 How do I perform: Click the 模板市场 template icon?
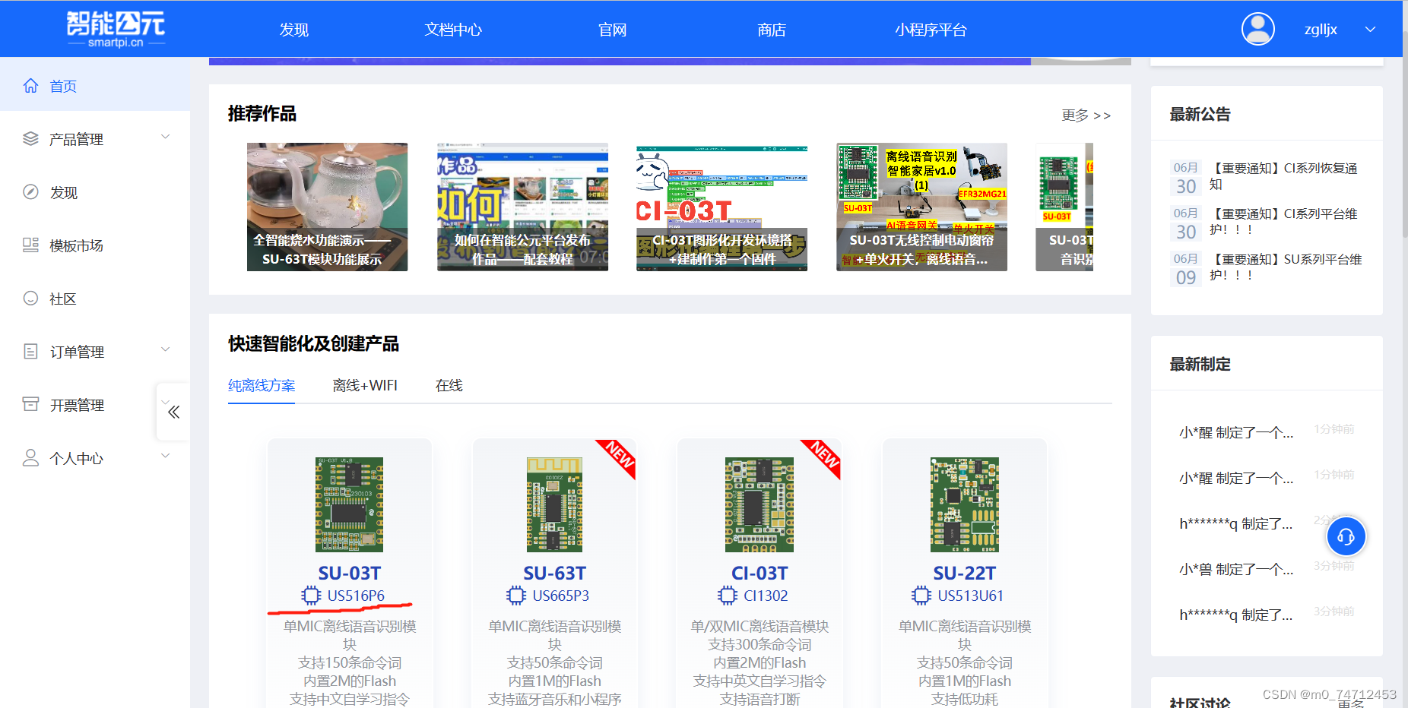click(30, 245)
